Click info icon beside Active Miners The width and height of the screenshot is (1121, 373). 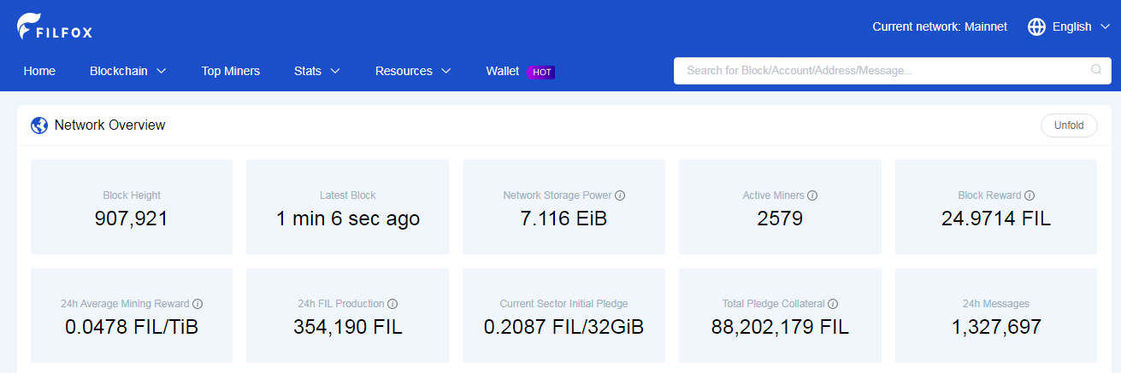(x=812, y=195)
